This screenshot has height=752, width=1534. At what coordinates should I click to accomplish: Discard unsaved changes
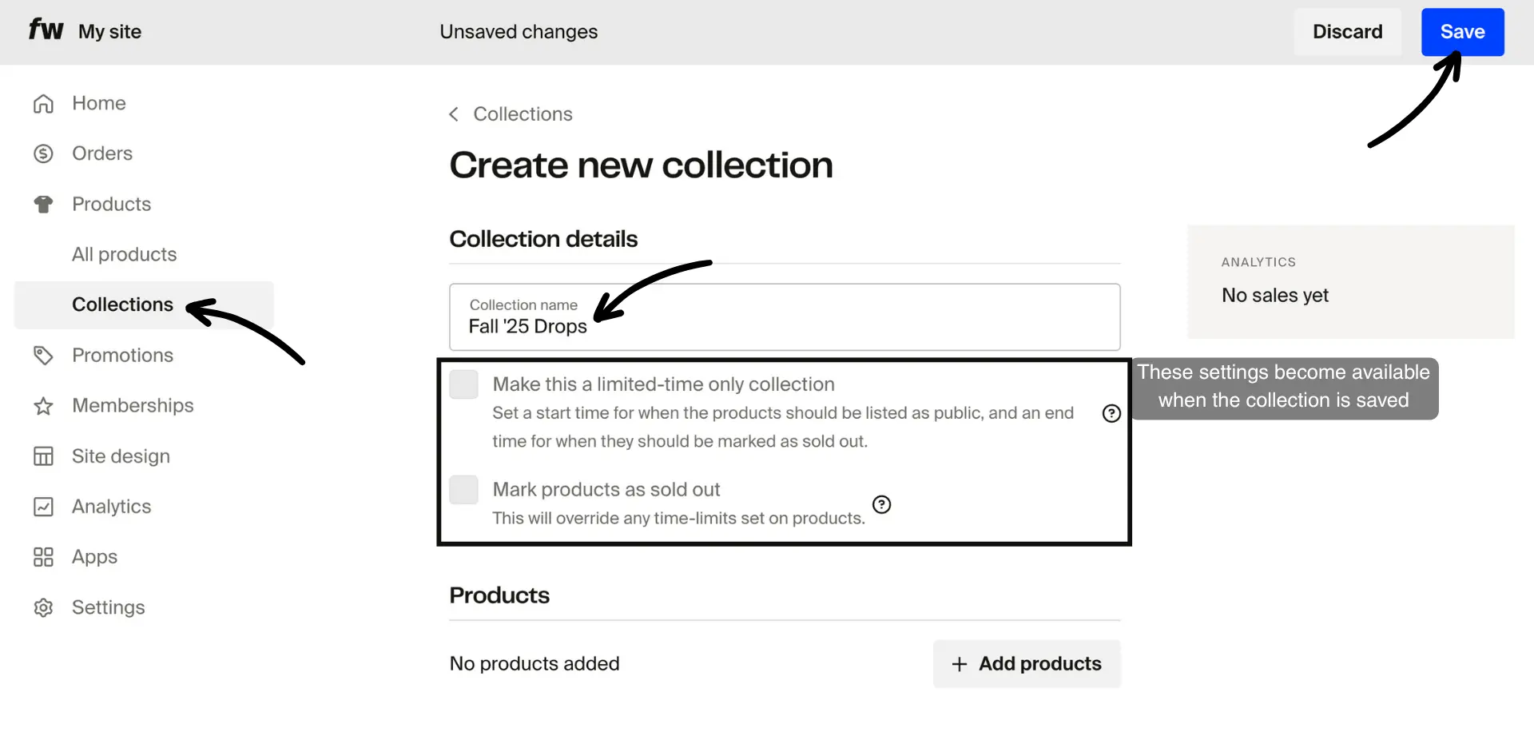(1347, 31)
